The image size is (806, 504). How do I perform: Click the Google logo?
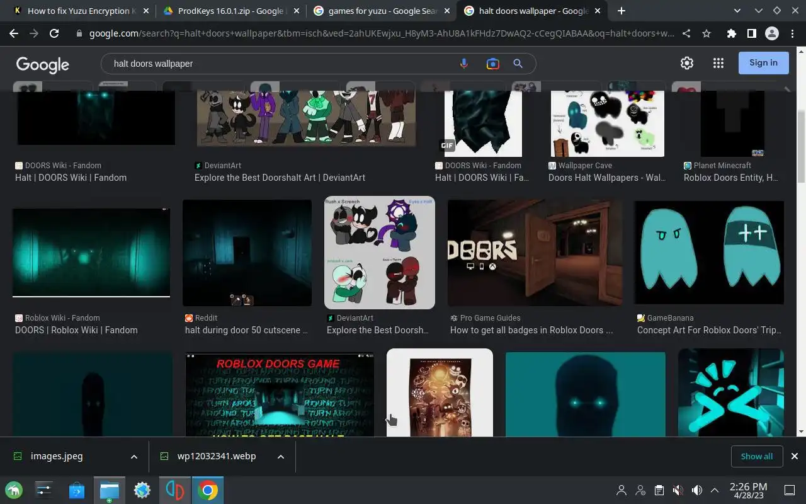(x=43, y=64)
